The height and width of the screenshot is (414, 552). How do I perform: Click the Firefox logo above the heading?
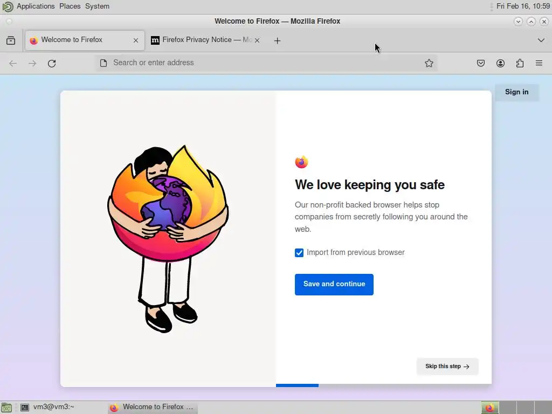pos(301,162)
